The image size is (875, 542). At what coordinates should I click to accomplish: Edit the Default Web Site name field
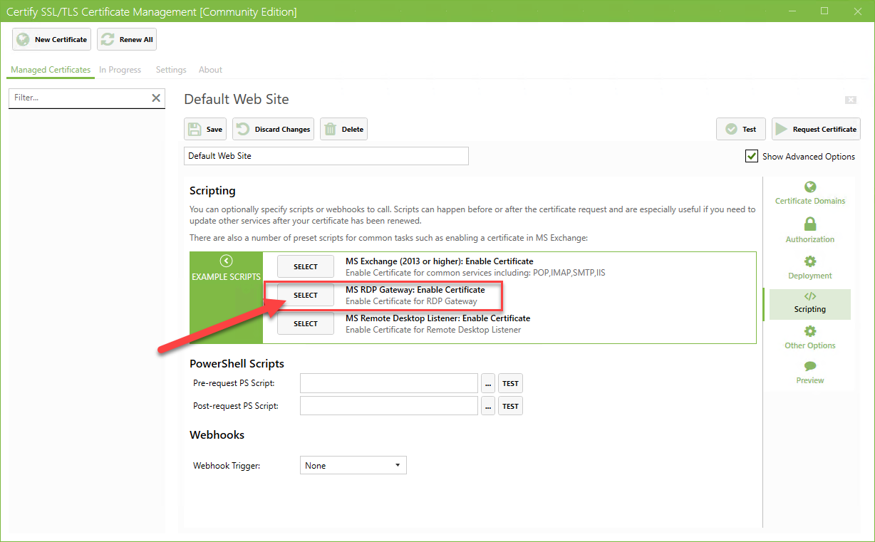click(326, 156)
